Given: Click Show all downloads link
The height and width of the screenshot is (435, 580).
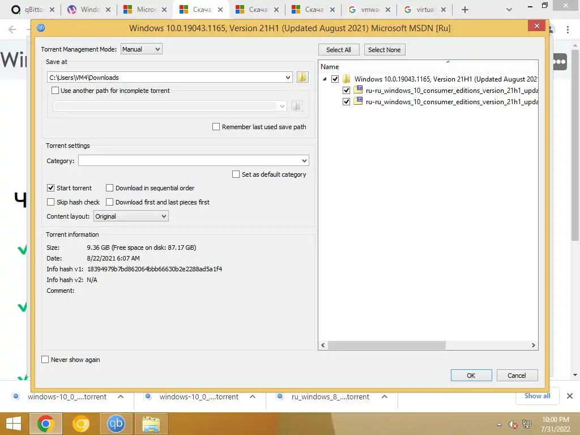Looking at the screenshot, I should point(537,396).
